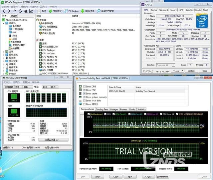
Task: Click the AIDA64 forward arrow icon
Action: click(9, 11)
